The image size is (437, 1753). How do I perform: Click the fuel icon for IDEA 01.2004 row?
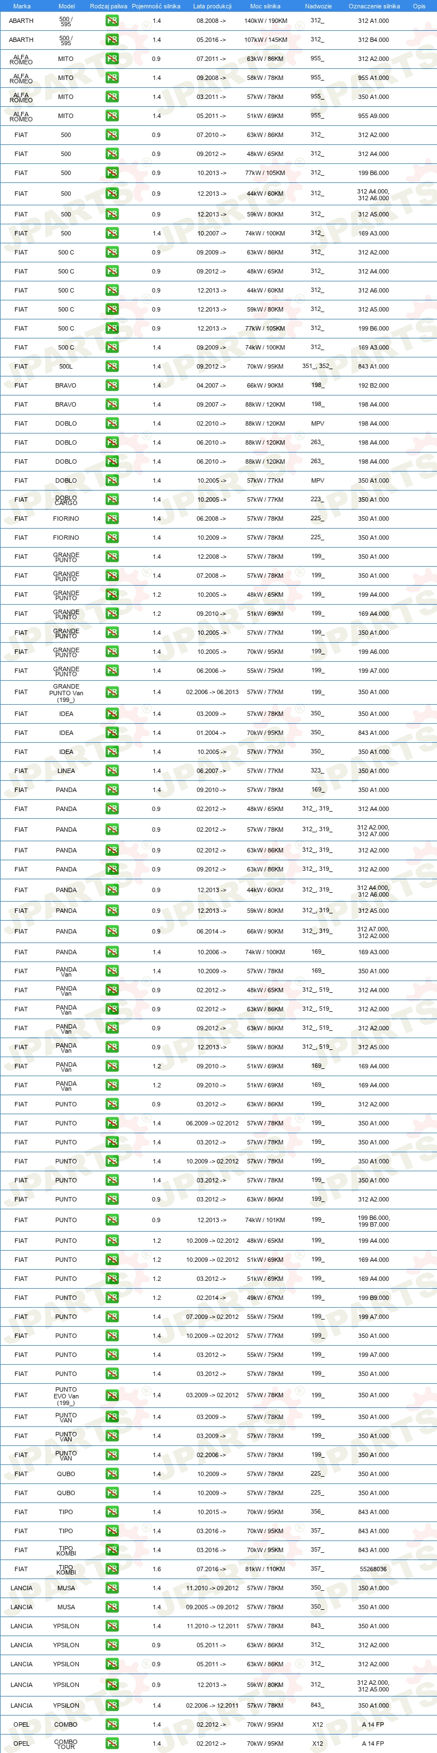[112, 733]
